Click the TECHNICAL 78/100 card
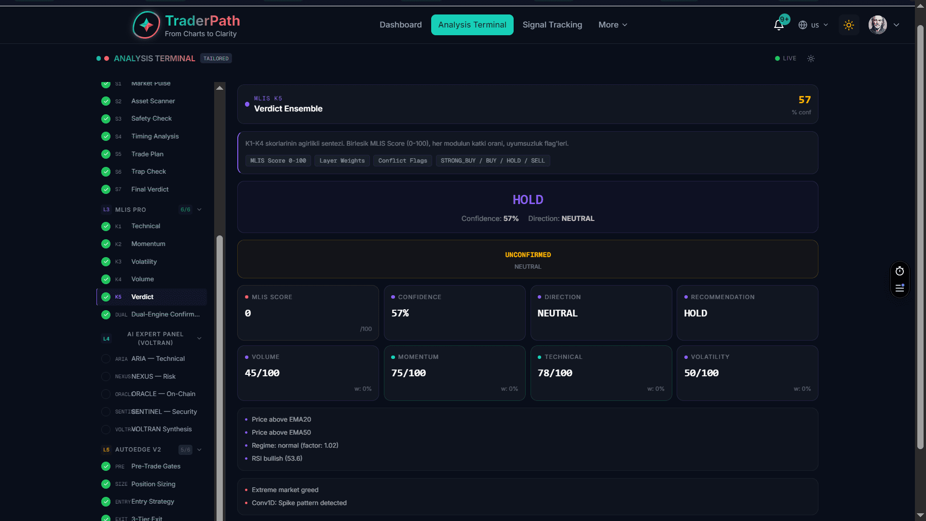Image resolution: width=926 pixels, height=521 pixels. tap(601, 373)
